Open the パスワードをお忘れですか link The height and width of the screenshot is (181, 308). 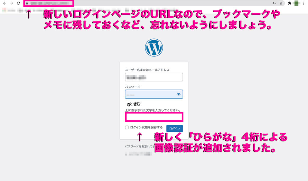click(140, 146)
